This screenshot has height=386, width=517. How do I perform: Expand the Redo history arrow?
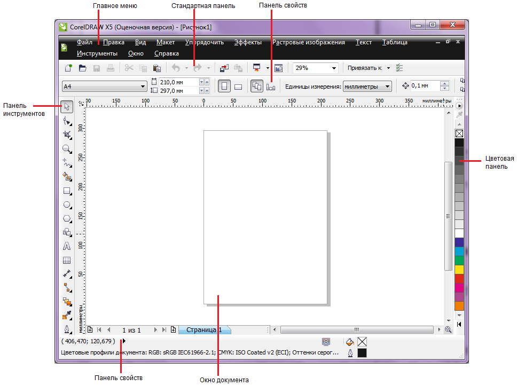click(208, 68)
